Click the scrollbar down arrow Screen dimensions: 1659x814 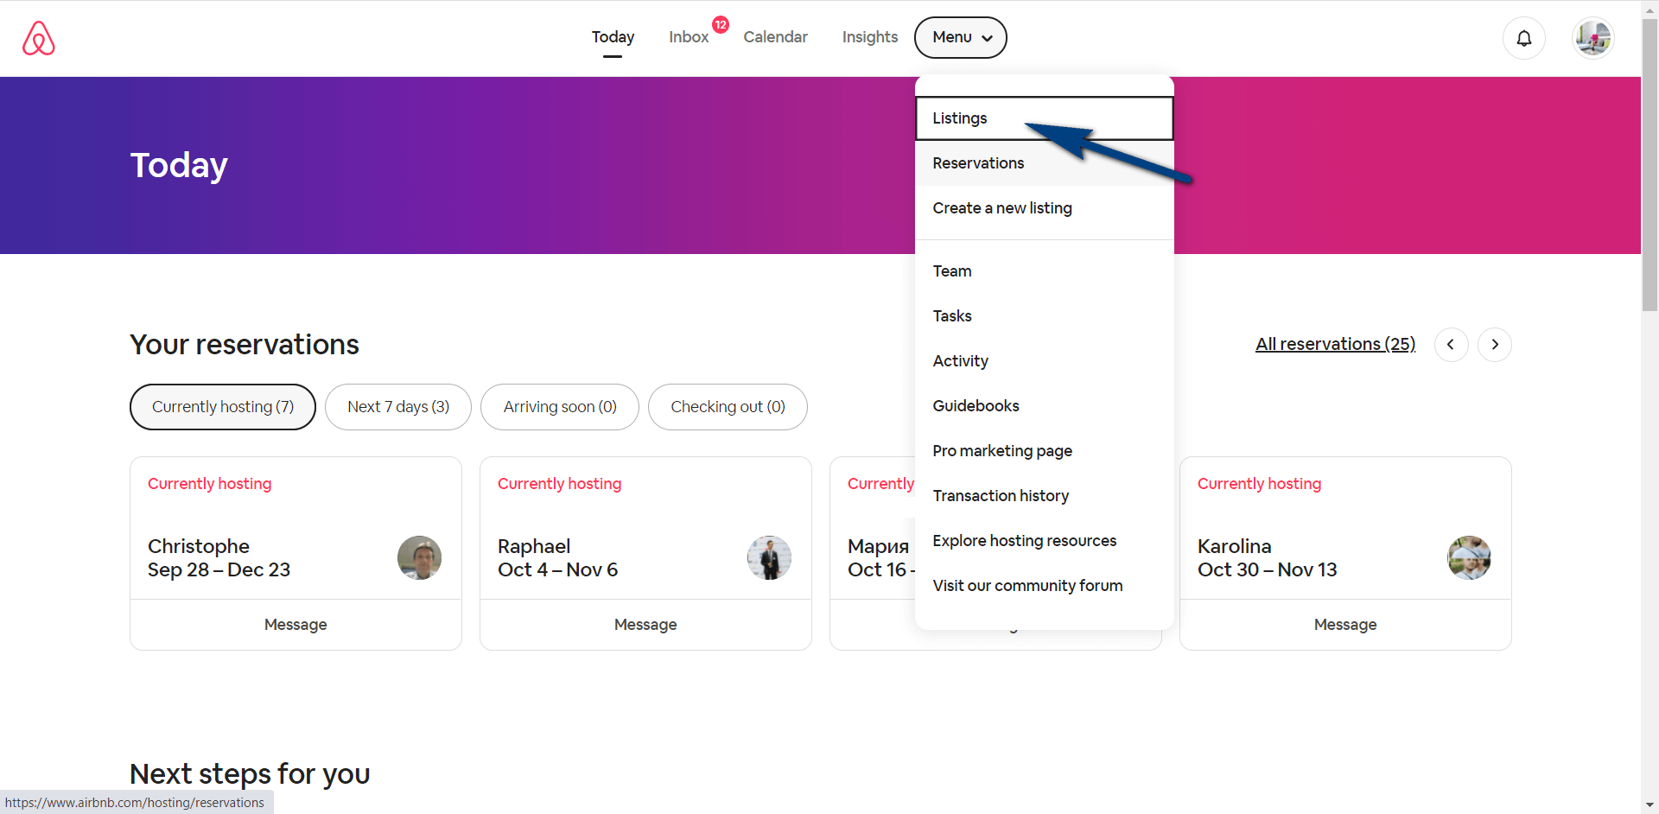click(x=1650, y=805)
